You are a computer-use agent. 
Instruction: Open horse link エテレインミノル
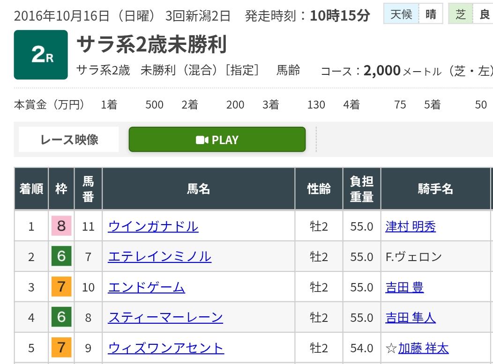click(x=159, y=257)
